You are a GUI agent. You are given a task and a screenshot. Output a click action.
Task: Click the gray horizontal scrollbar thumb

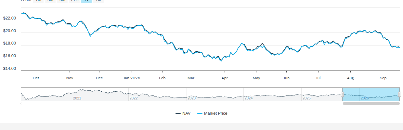371,104
